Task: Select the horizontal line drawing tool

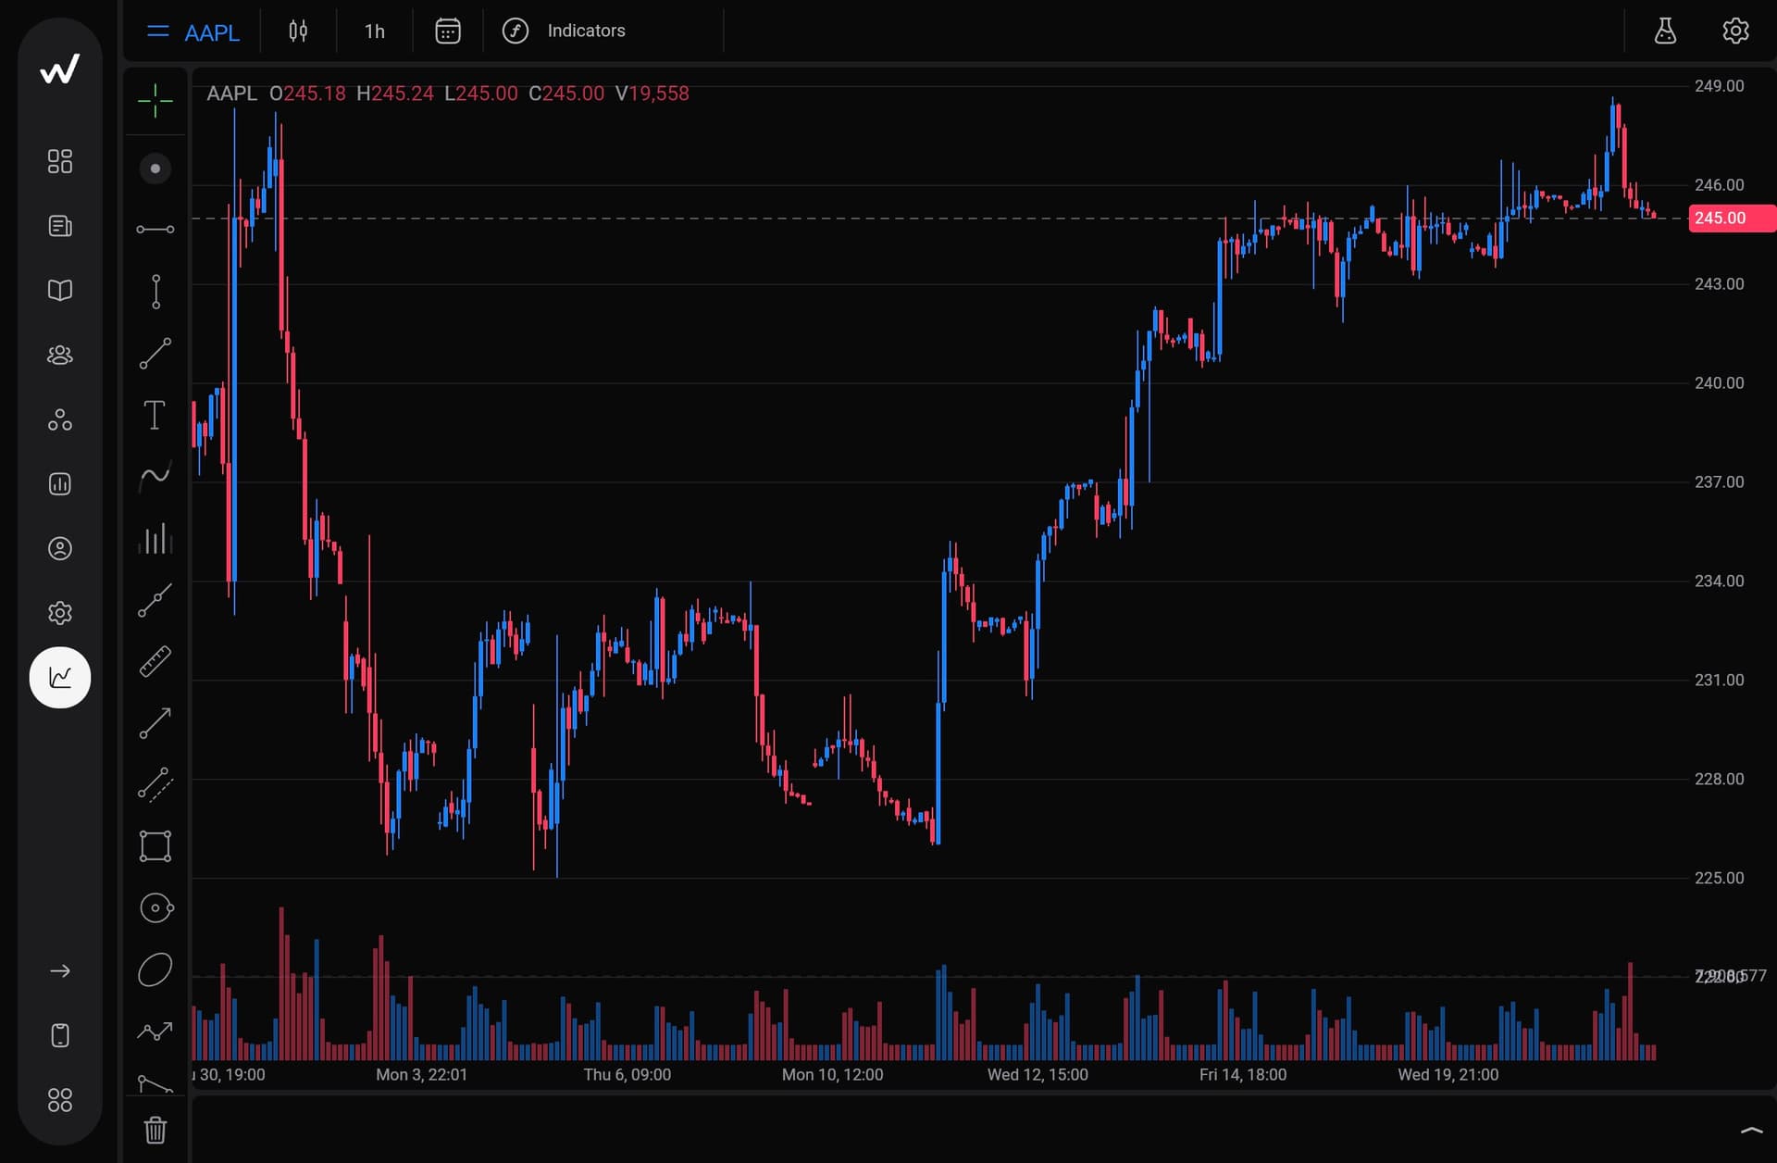Action: (x=155, y=230)
